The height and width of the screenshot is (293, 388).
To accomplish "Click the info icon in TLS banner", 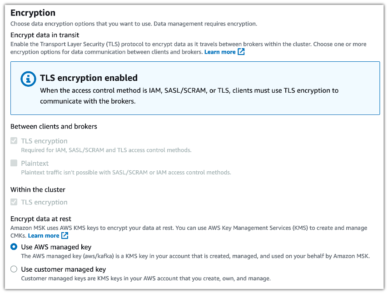I will click(28, 79).
